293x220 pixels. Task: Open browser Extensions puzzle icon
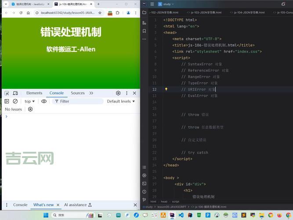(118, 13)
